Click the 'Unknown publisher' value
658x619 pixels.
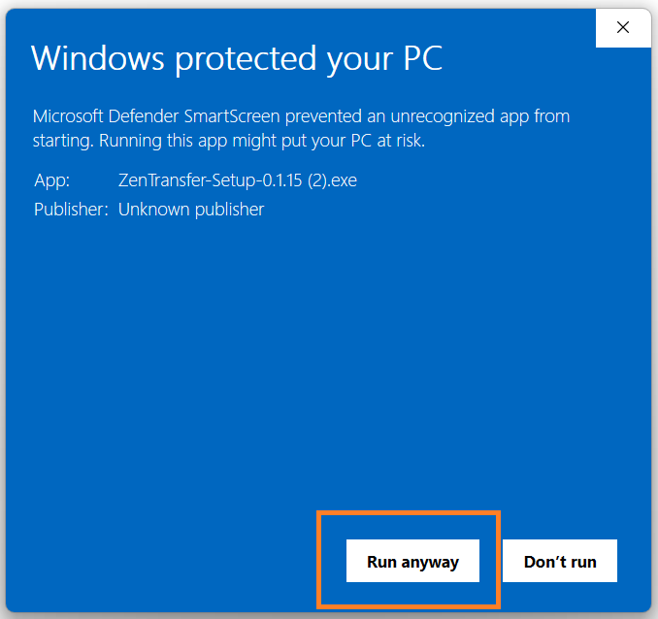(190, 209)
